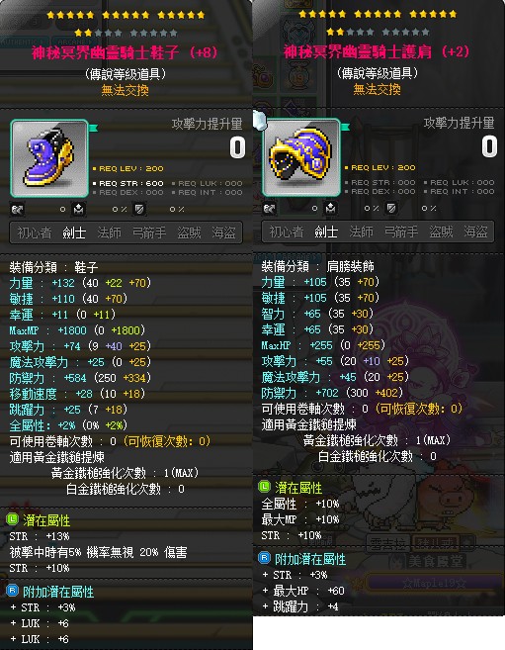505x650 pixels.
Task: Click the green L potential badge on shoes panel
Action: tap(13, 519)
